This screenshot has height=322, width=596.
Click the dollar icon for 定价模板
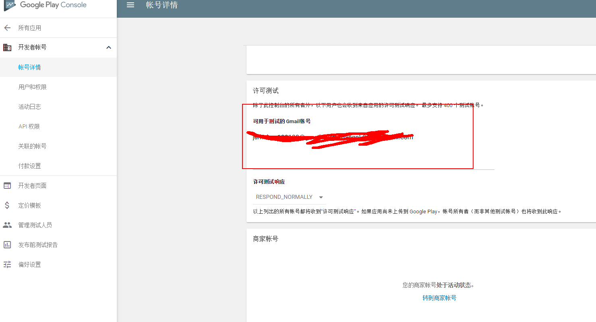tap(7, 205)
